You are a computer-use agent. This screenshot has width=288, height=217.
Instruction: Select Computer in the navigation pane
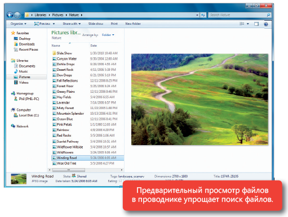[21, 110]
